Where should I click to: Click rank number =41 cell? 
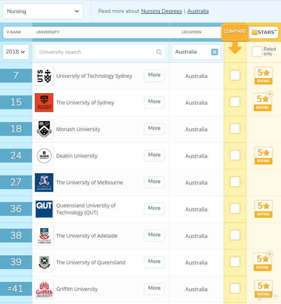(16, 289)
